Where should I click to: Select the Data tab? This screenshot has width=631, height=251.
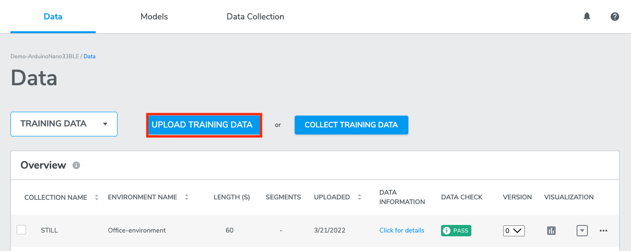click(53, 17)
